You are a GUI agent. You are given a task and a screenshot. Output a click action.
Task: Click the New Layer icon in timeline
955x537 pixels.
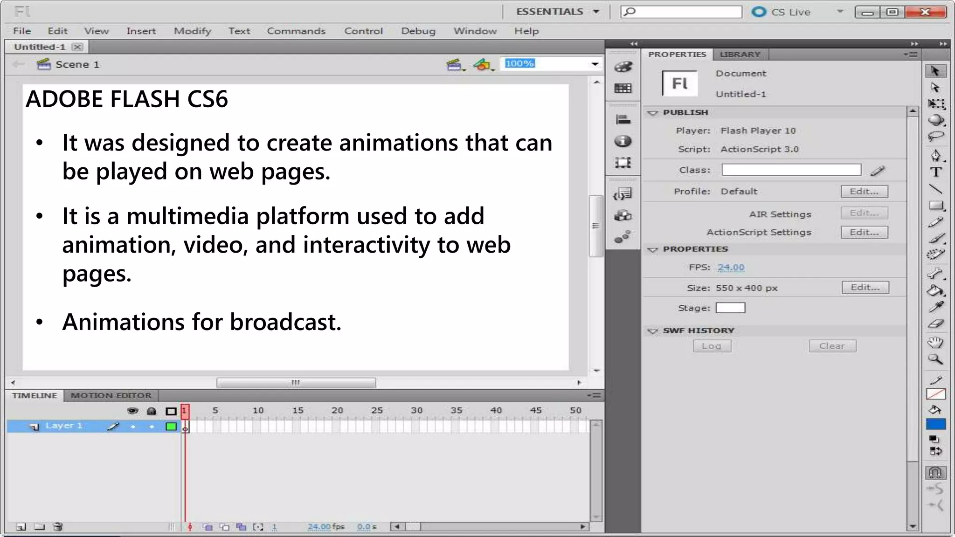21,527
